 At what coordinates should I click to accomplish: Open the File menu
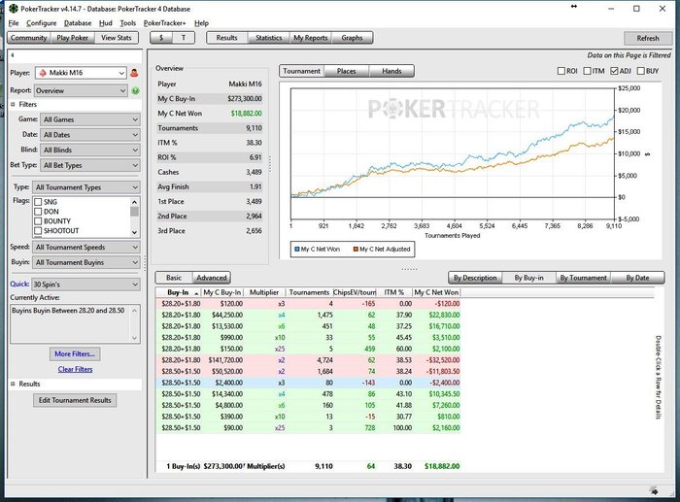click(x=14, y=23)
